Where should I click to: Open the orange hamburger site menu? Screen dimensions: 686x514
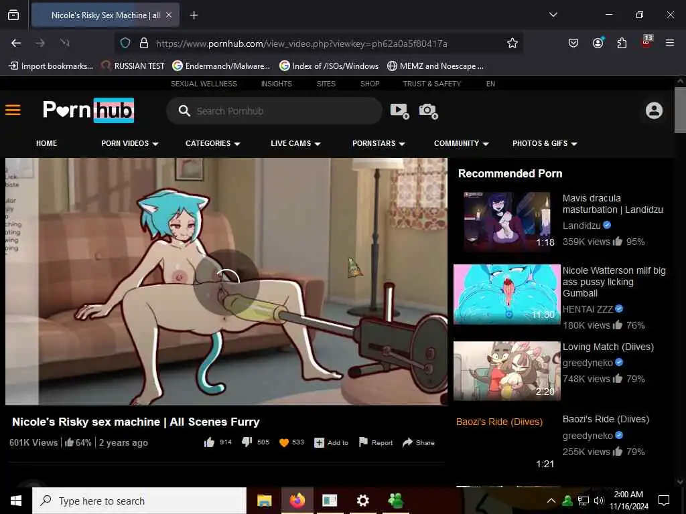[x=13, y=110]
